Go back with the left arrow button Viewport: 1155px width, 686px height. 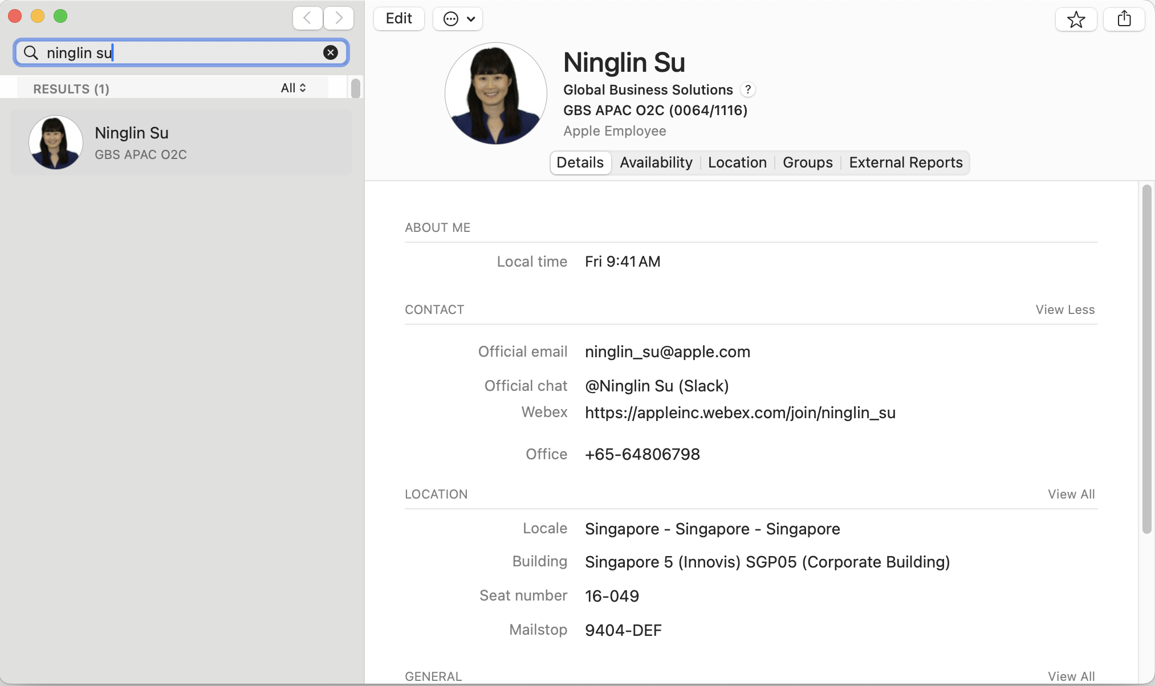tap(308, 18)
